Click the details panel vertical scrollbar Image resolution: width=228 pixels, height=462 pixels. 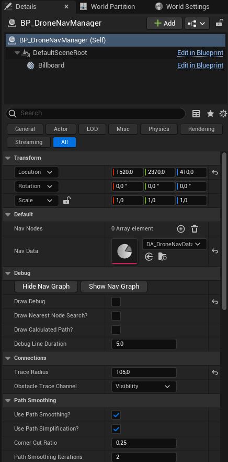(224, 232)
